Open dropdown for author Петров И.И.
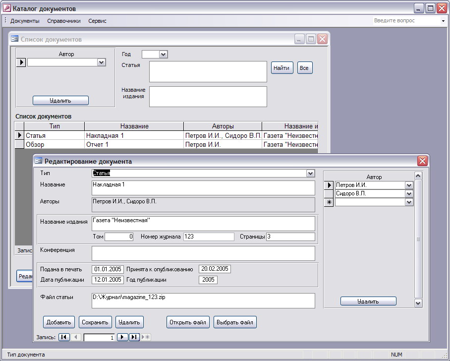450x361 pixels. click(409, 185)
